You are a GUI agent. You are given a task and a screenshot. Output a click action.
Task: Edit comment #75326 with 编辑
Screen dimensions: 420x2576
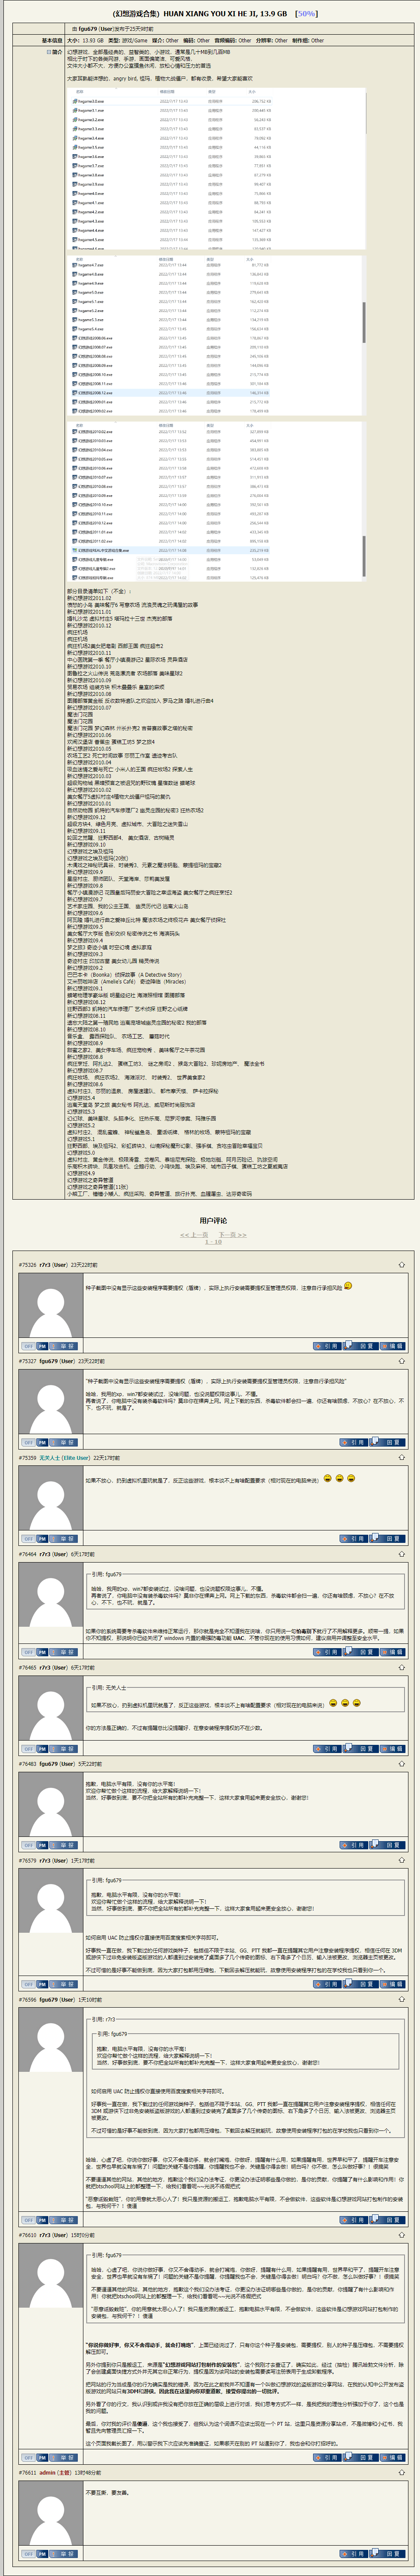pyautogui.click(x=392, y=1346)
